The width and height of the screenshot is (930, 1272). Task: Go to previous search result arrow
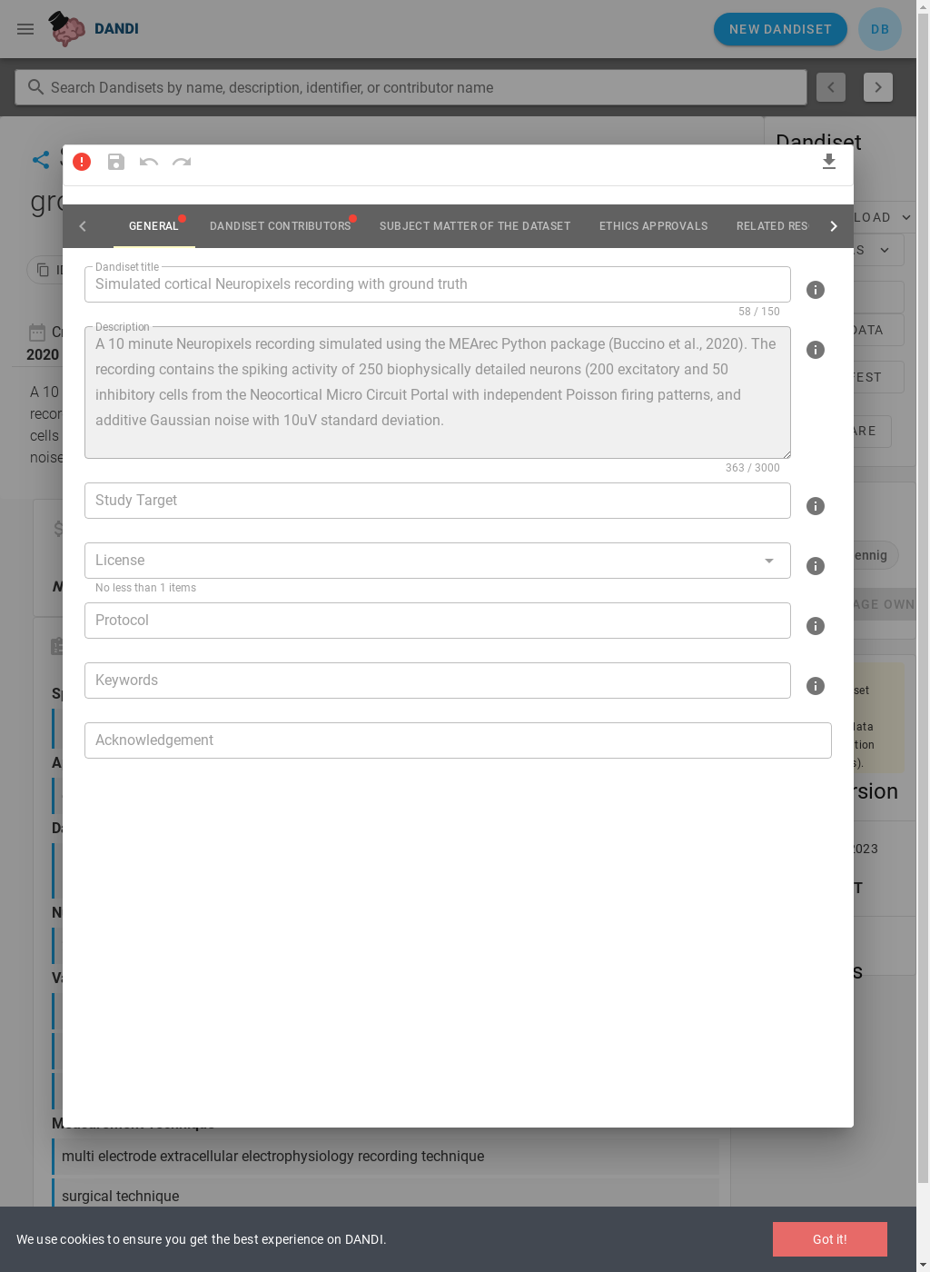click(831, 87)
